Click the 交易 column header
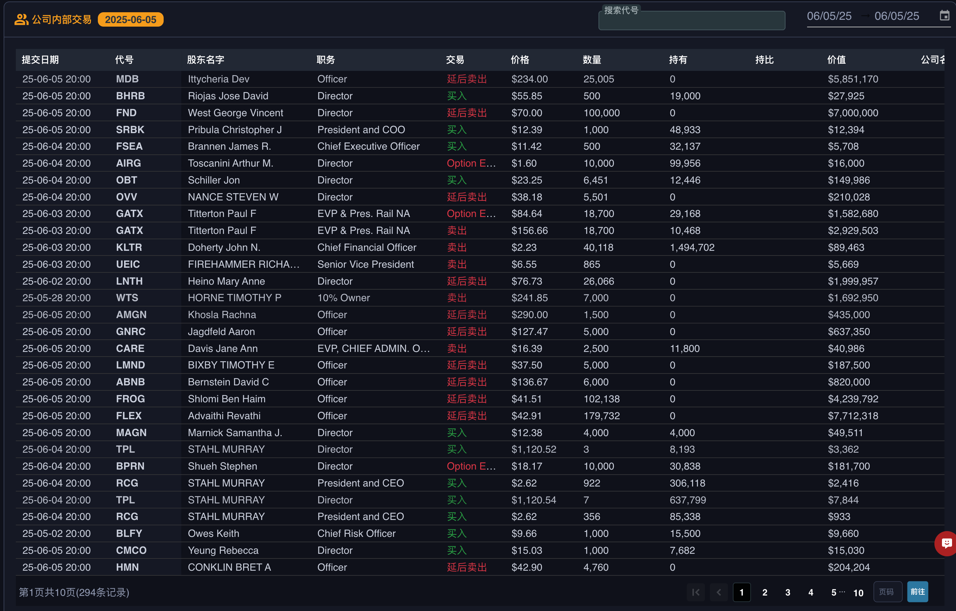 click(x=455, y=60)
